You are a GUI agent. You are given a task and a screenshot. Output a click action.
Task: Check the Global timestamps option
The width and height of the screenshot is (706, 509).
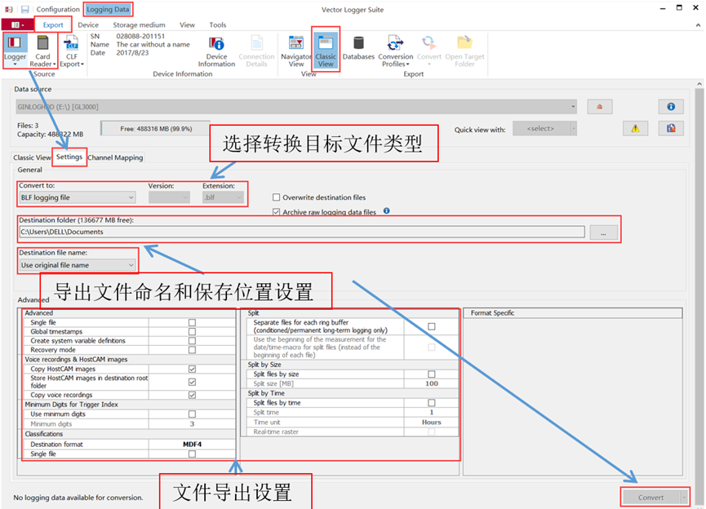[193, 332]
